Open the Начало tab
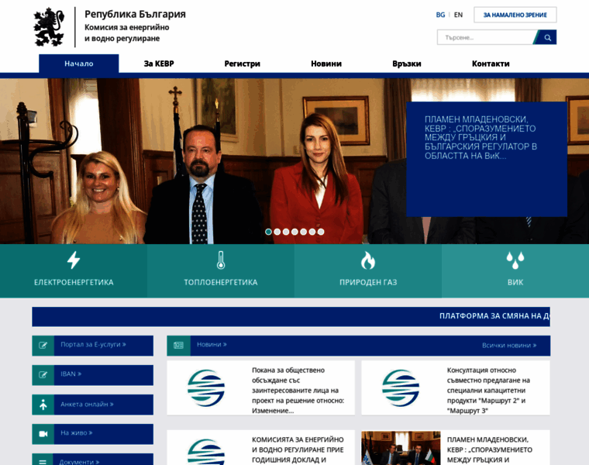The image size is (589, 465). click(x=79, y=64)
